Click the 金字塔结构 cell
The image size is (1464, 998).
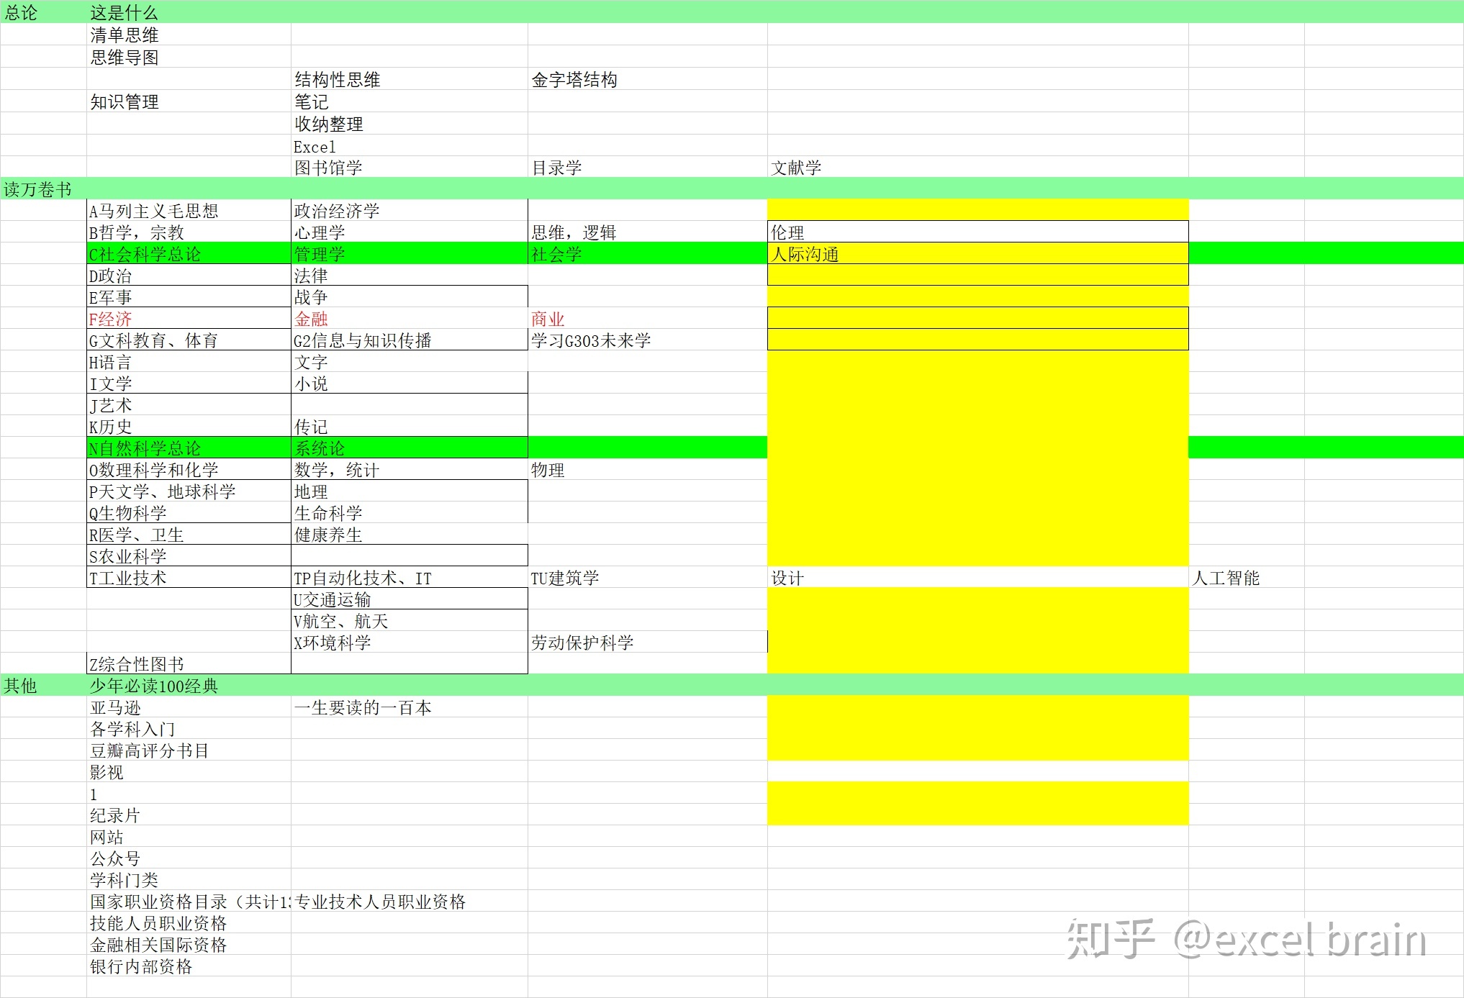click(x=574, y=80)
